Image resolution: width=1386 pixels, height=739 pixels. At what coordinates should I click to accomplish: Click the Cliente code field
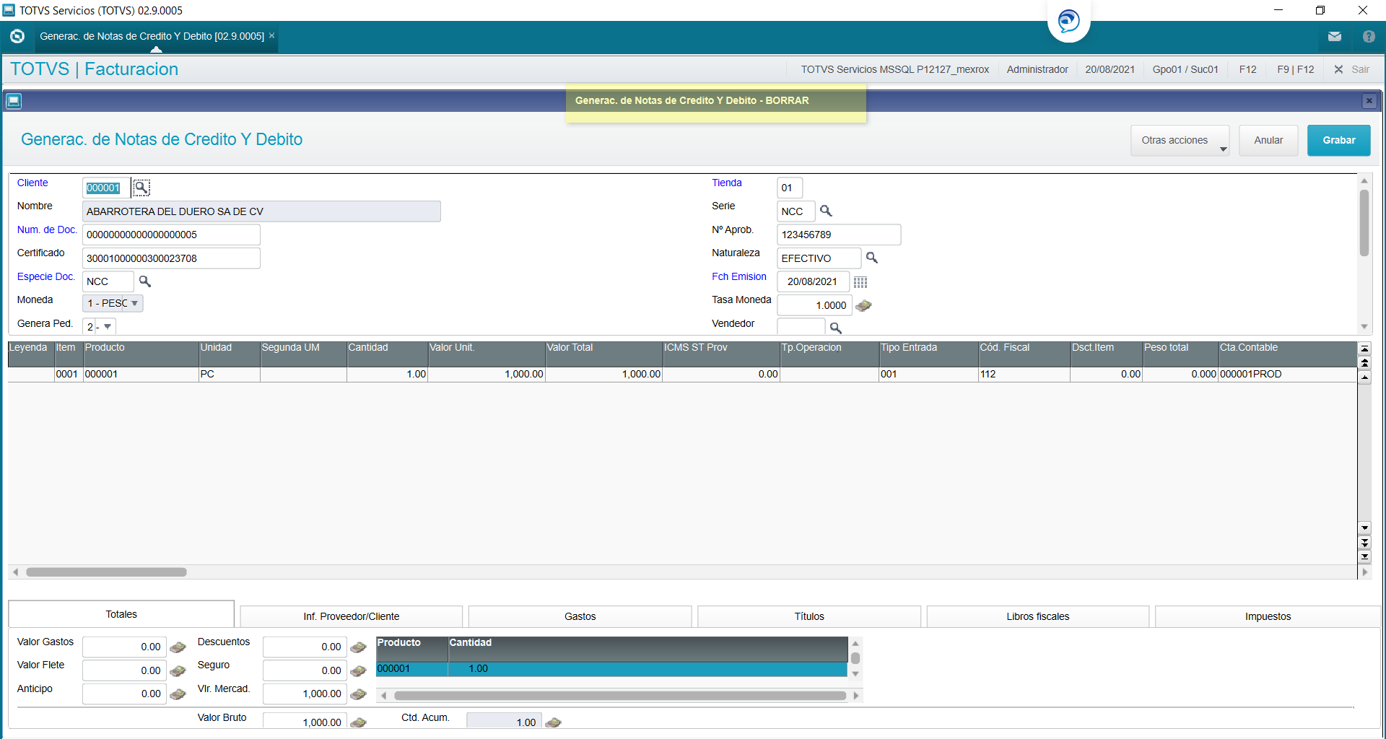(x=106, y=188)
